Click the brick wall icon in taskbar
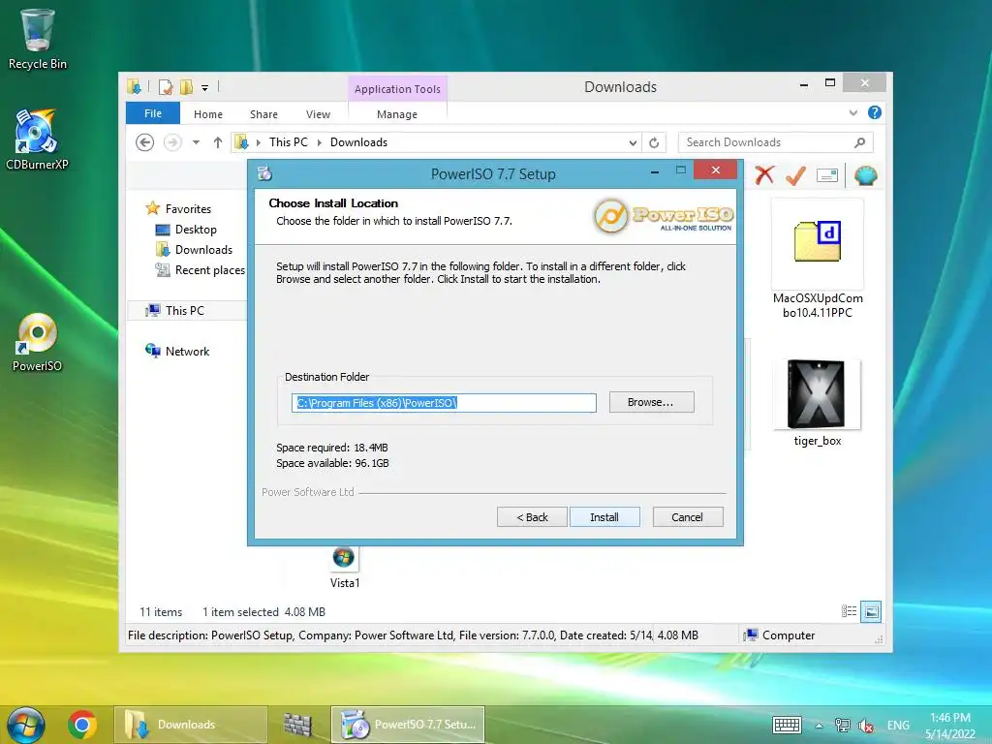 297,725
